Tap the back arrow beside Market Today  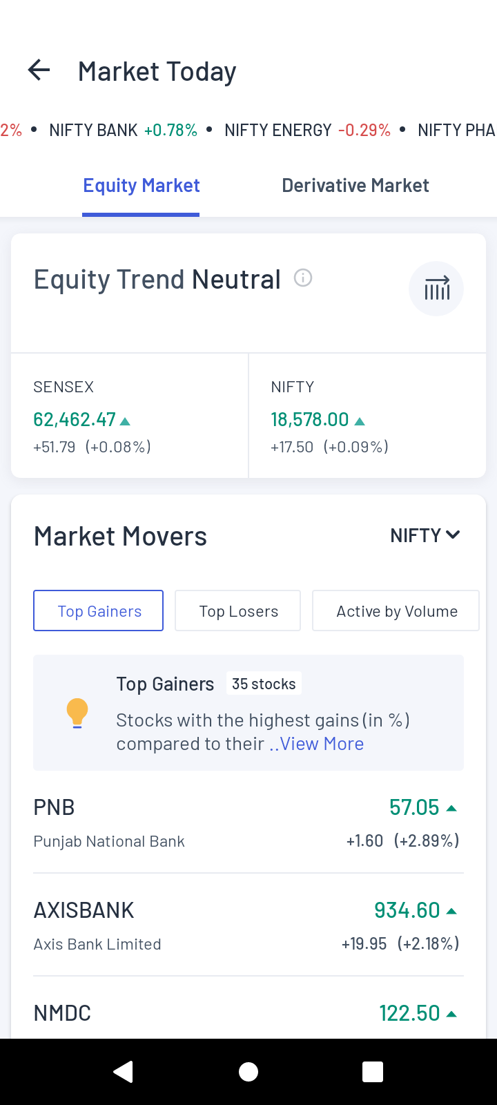click(39, 70)
